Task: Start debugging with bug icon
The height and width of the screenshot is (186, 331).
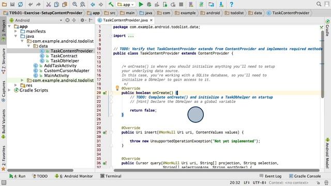Action: click(x=149, y=4)
